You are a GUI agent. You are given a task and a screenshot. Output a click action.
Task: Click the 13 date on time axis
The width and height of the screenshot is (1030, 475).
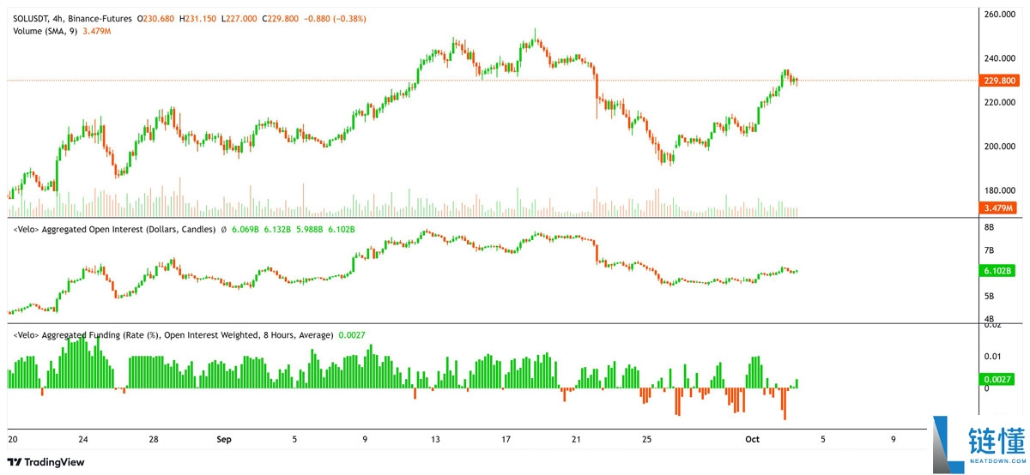pos(435,440)
